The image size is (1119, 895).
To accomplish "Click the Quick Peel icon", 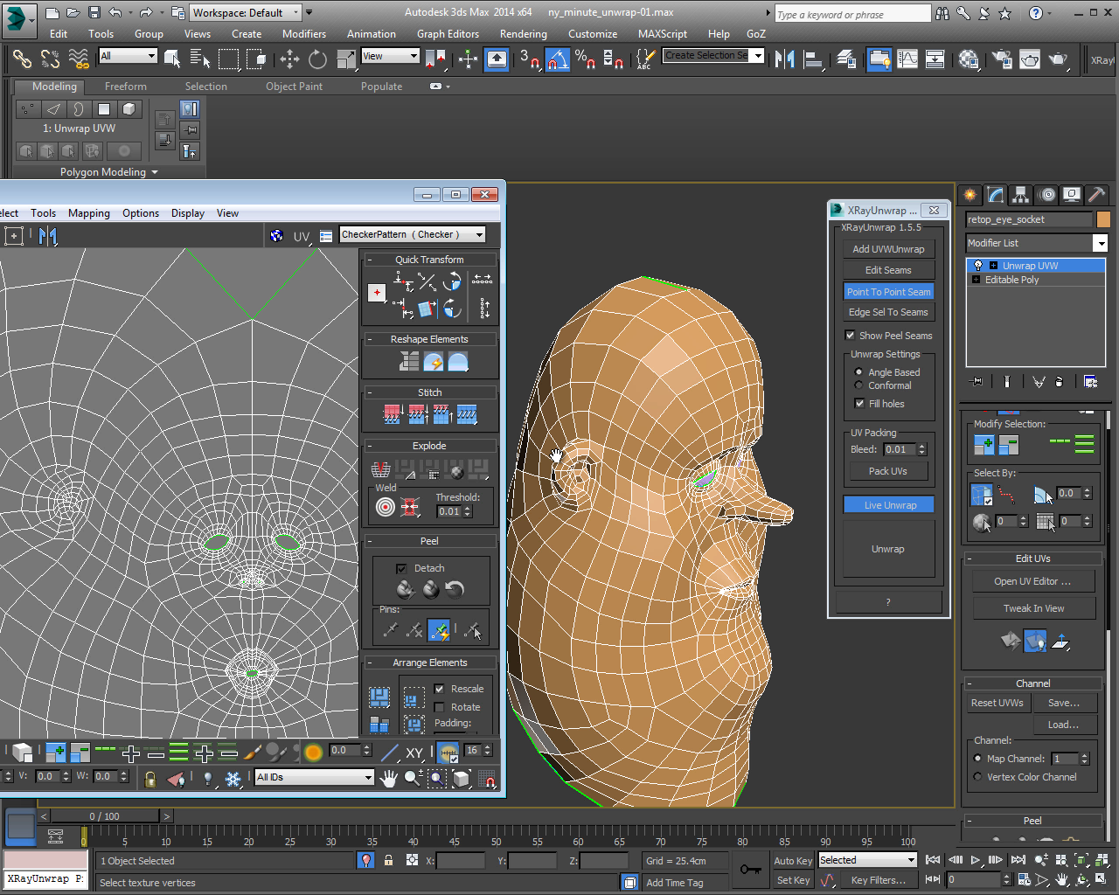I will [x=405, y=589].
